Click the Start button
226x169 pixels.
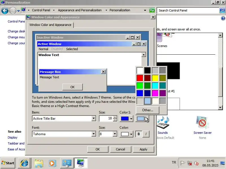click(8, 163)
